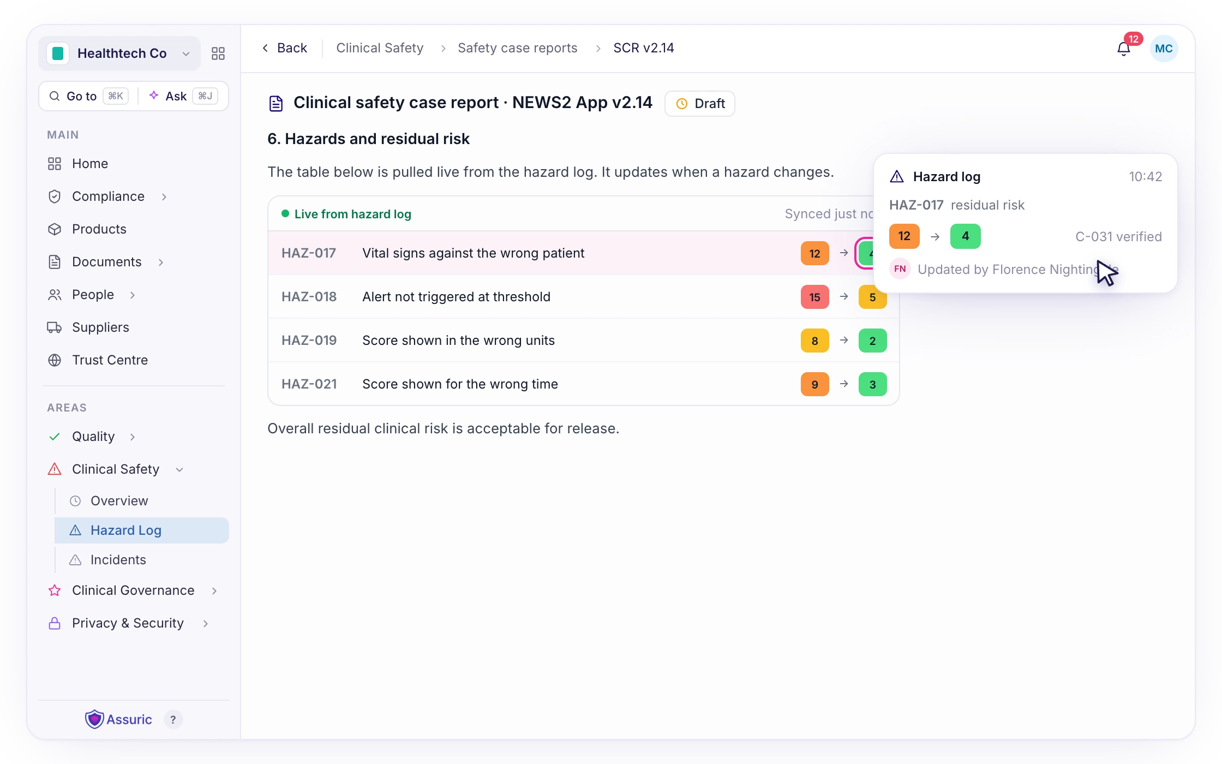Expand the Clinical Governance chevron
Viewport: 1222px width, 764px height.
[214, 590]
